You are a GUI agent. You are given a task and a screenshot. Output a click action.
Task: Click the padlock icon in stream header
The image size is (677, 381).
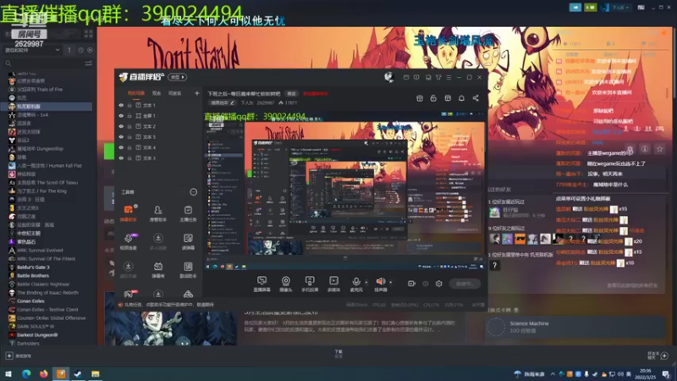point(433,98)
